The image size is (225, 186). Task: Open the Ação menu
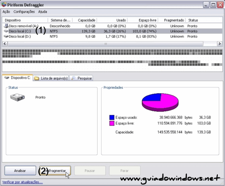(x=6, y=12)
